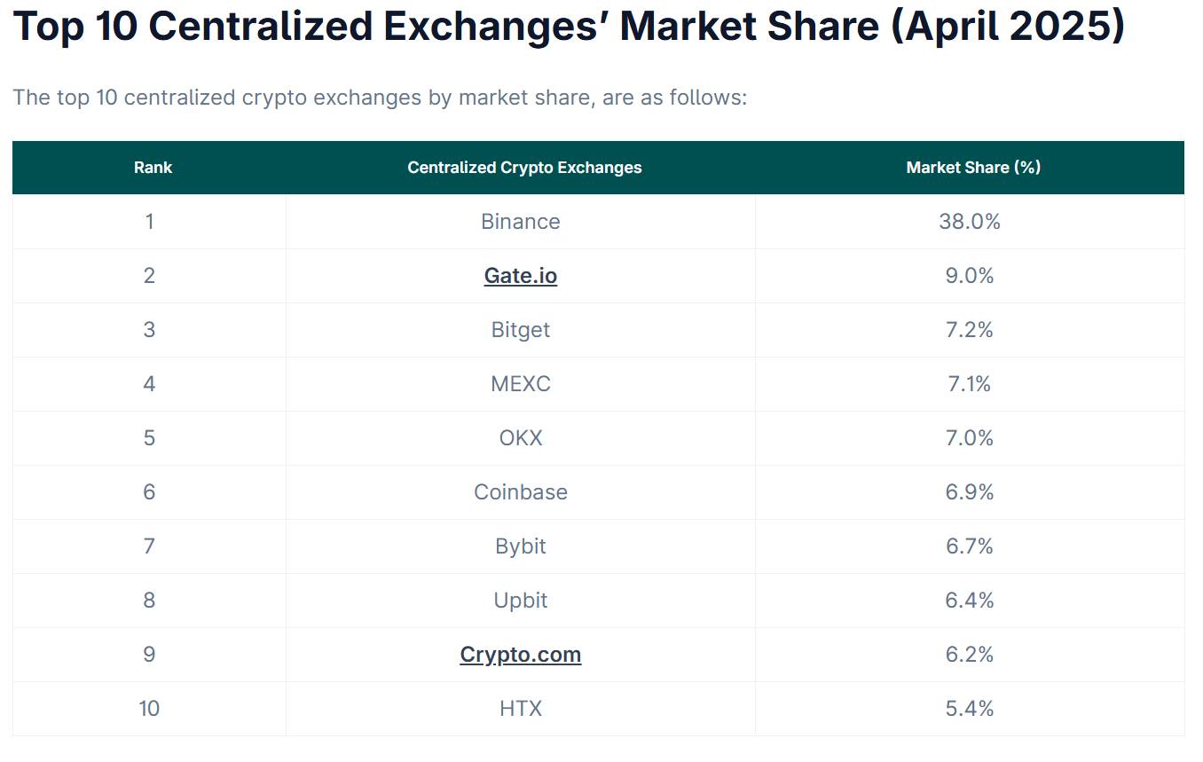This screenshot has height=762, width=1203.
Task: Select the HTX cell
Action: [520, 709]
